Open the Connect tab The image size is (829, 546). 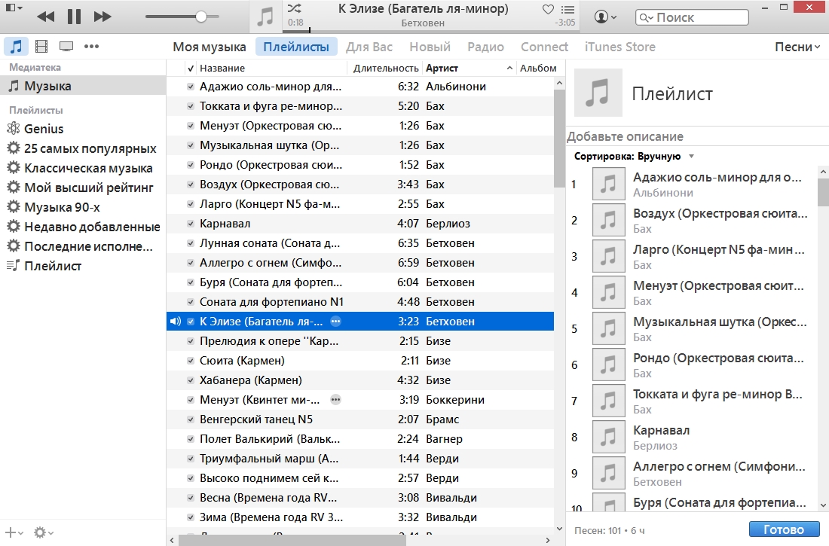(544, 47)
